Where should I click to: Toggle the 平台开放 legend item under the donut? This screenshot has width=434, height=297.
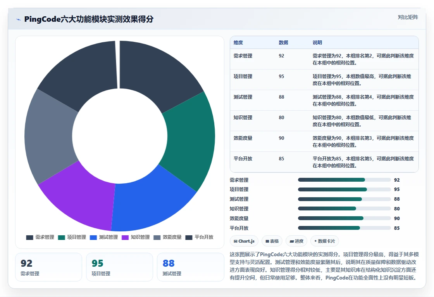[199, 237]
